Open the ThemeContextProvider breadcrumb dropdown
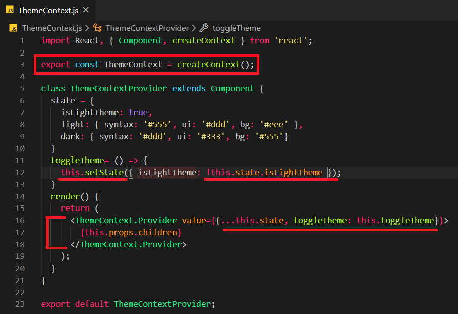Viewport: 458px width, 314px height. click(147, 28)
